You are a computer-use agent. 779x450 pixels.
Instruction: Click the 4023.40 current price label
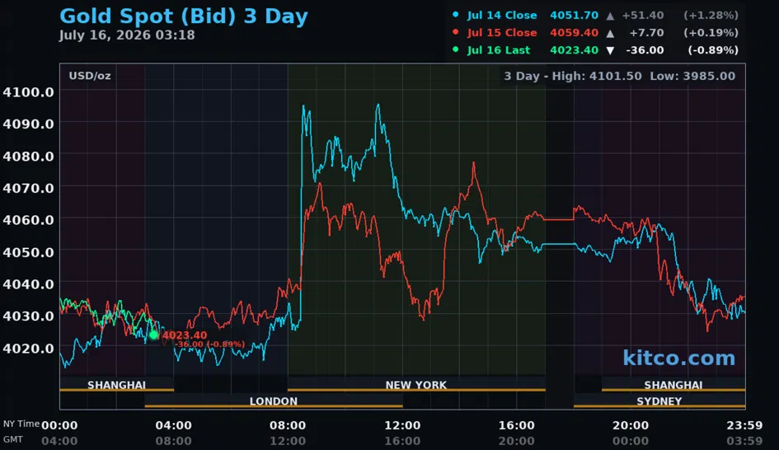(x=185, y=335)
